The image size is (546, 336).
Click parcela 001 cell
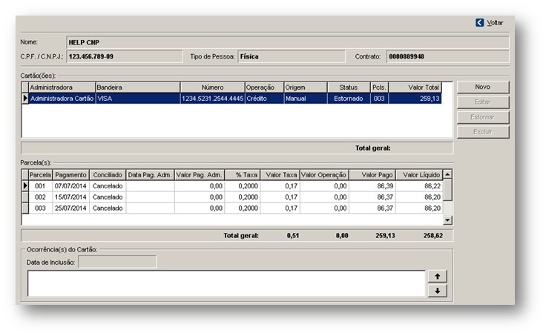pyautogui.click(x=40, y=186)
